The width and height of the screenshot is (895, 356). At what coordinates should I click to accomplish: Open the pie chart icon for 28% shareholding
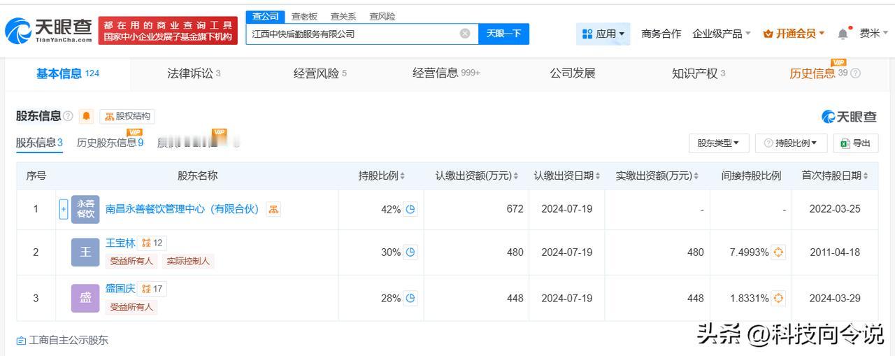click(x=410, y=298)
